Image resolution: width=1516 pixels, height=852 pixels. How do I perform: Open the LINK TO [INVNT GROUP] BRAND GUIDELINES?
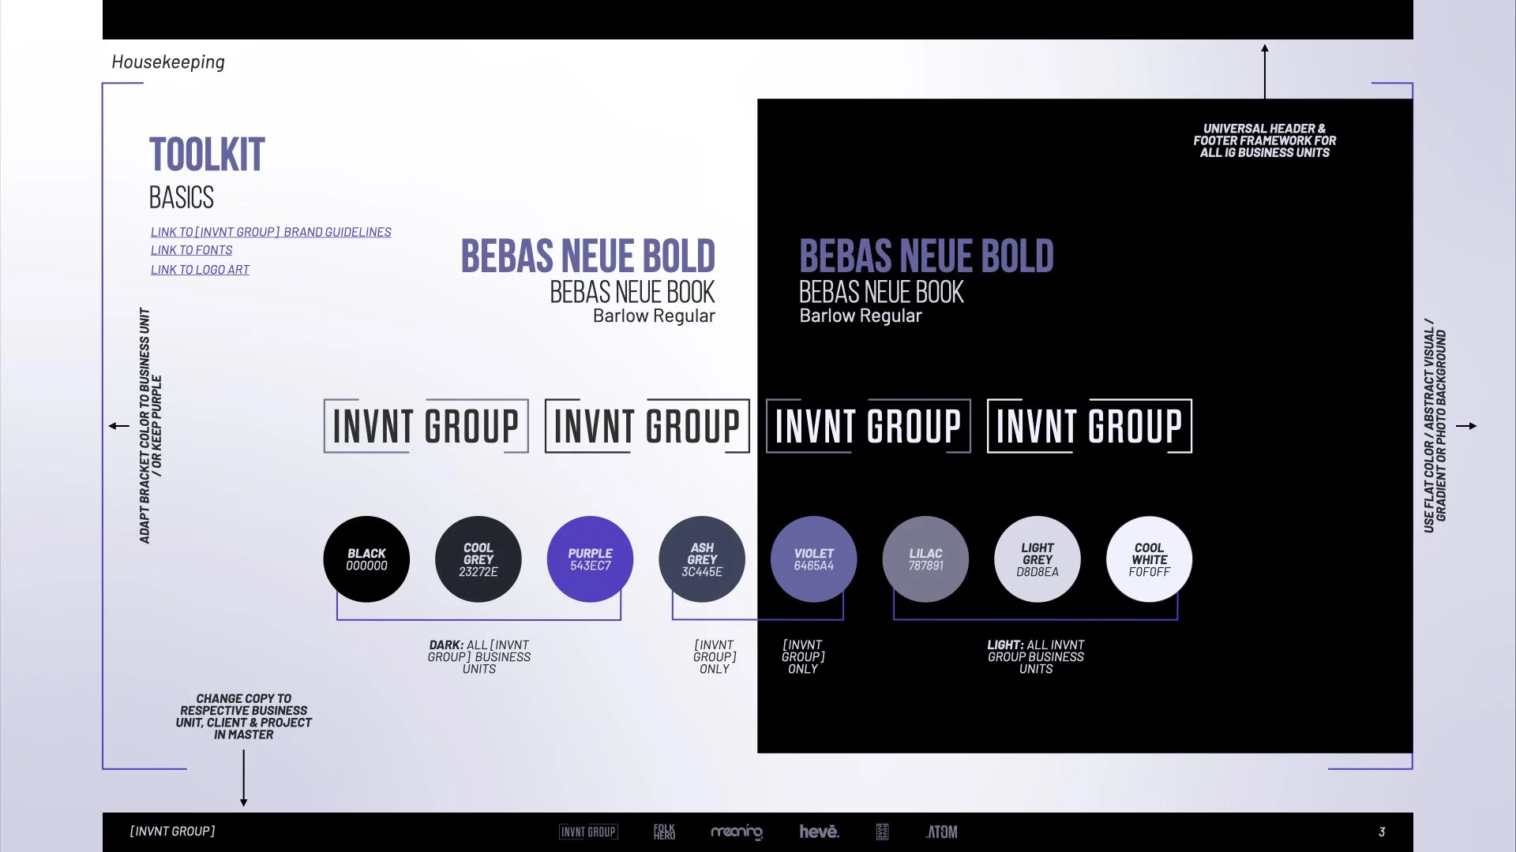(270, 232)
